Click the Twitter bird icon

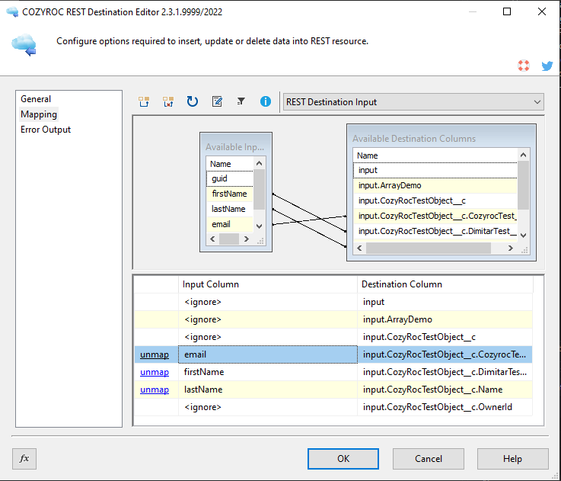click(547, 66)
